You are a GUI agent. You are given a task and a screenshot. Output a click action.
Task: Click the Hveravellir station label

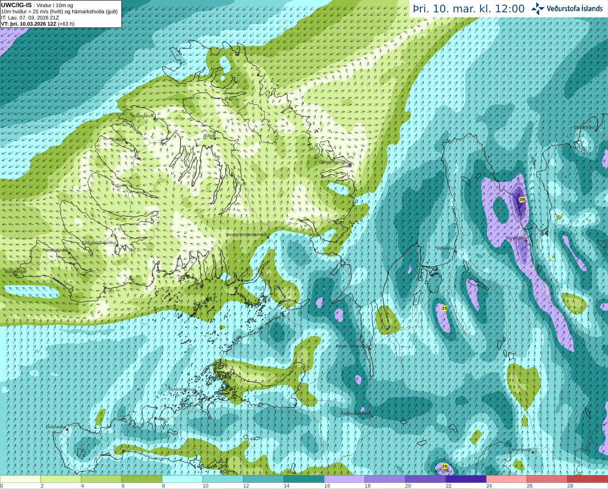point(521,449)
